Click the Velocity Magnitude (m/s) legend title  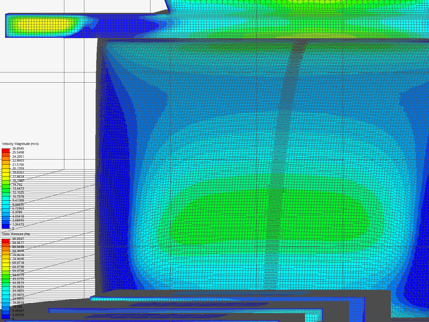[20, 144]
